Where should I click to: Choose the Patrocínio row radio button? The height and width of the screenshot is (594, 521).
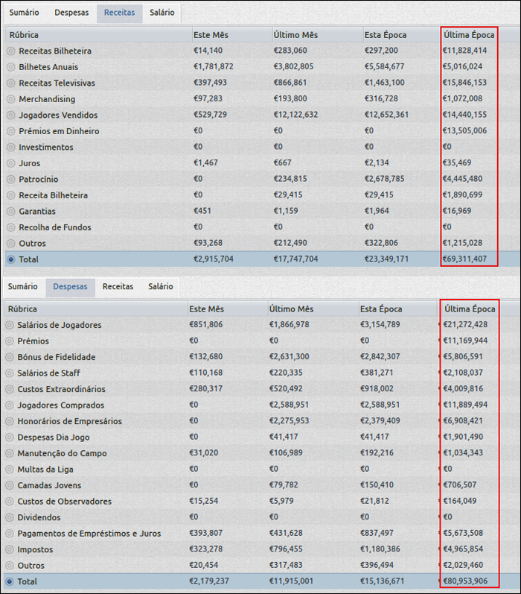pyautogui.click(x=10, y=179)
